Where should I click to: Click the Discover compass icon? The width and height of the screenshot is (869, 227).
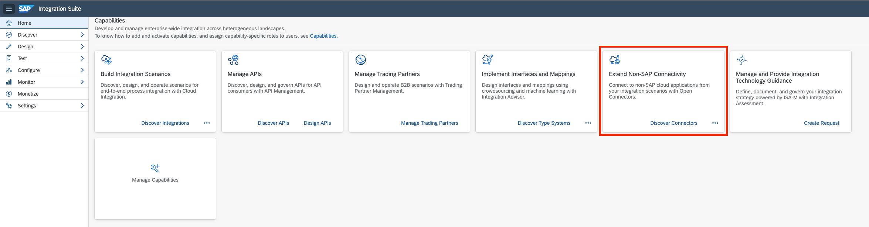9,35
